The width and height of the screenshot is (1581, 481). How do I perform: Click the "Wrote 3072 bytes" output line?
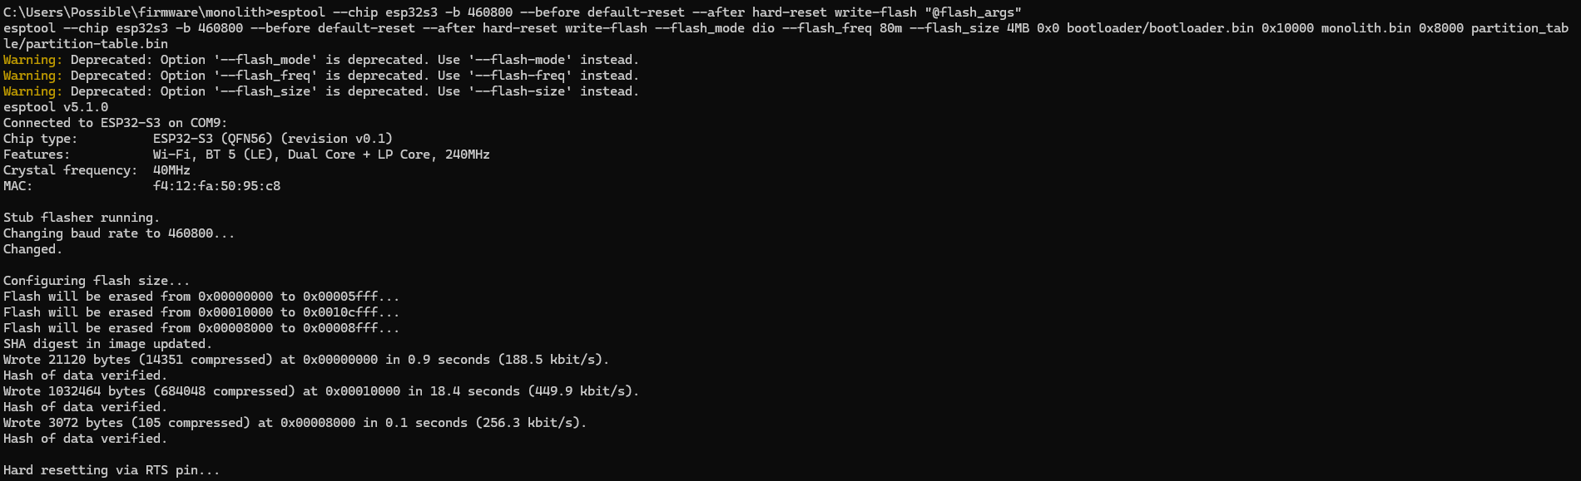pos(295,423)
